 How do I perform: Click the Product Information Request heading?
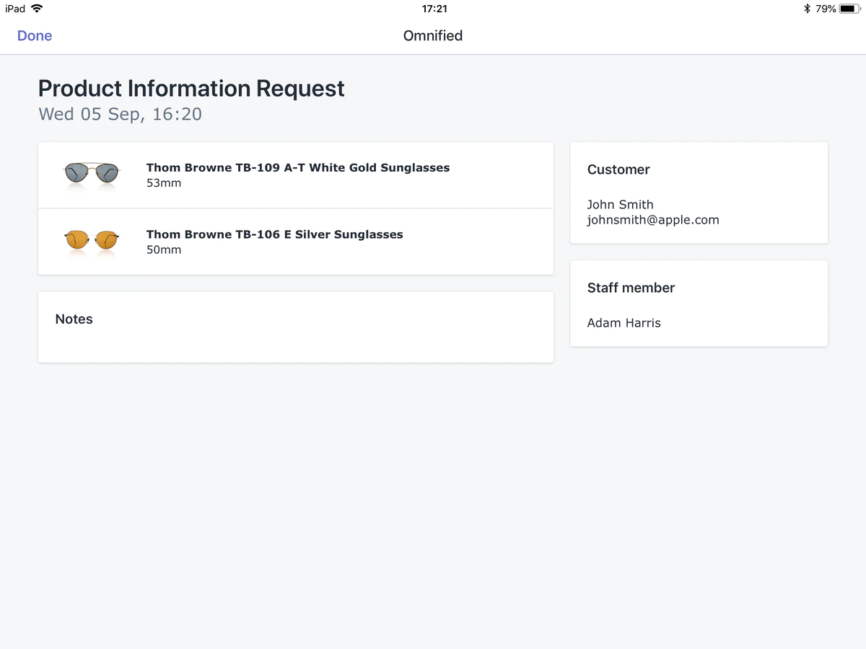point(191,89)
